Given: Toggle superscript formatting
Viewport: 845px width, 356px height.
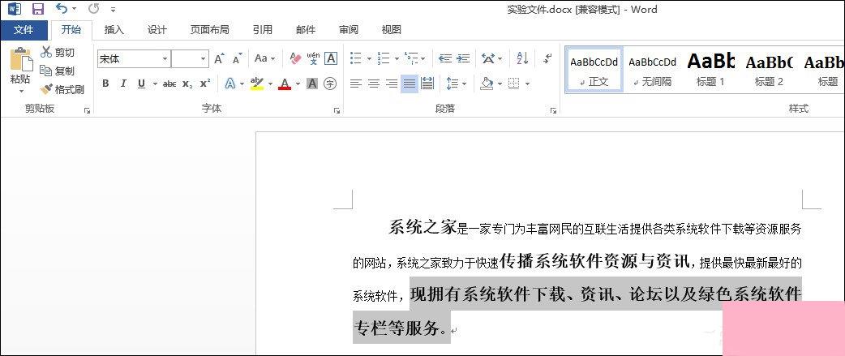Looking at the screenshot, I should [205, 84].
